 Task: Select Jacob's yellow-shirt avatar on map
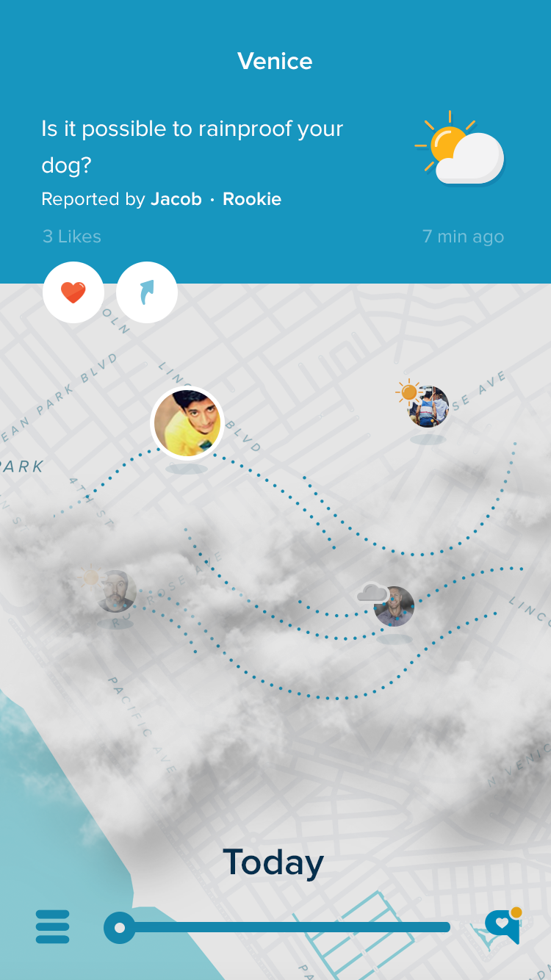point(187,423)
